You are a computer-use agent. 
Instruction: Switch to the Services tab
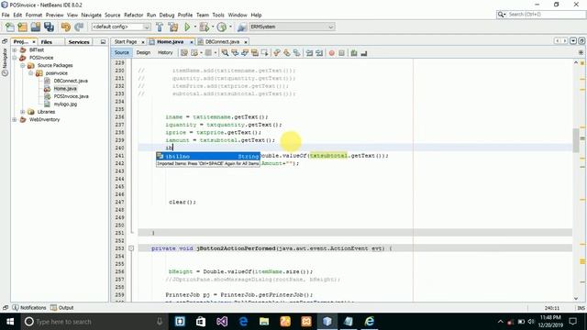point(79,42)
